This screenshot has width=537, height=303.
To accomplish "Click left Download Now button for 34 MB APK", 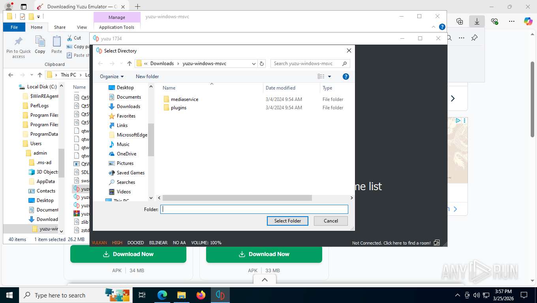I will (128, 254).
